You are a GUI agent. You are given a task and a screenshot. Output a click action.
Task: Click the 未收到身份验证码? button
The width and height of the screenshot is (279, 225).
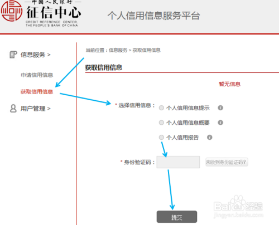(x=227, y=162)
